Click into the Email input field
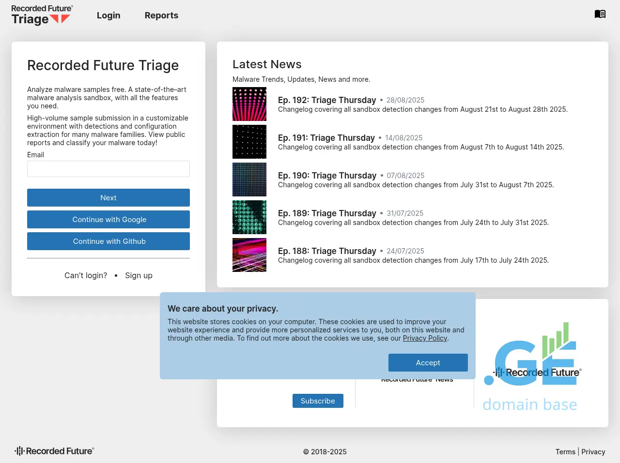620x463 pixels. 108,169
